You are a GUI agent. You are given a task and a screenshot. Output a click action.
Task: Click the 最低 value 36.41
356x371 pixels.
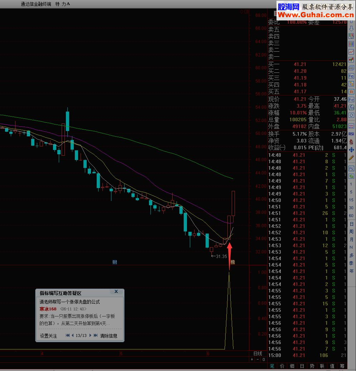(340, 113)
